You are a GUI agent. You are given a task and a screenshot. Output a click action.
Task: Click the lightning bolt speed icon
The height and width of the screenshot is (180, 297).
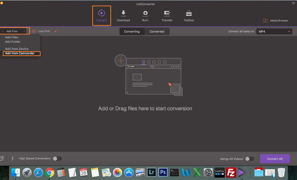[x=13, y=158]
